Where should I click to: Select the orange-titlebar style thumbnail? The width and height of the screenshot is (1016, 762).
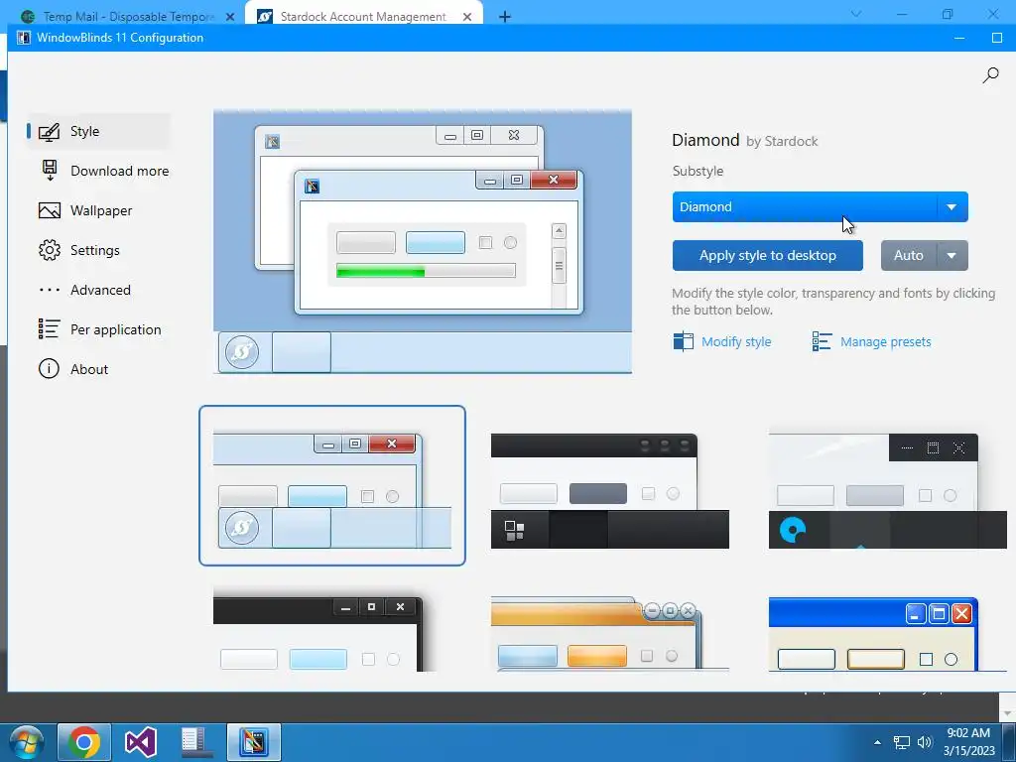pos(610,634)
